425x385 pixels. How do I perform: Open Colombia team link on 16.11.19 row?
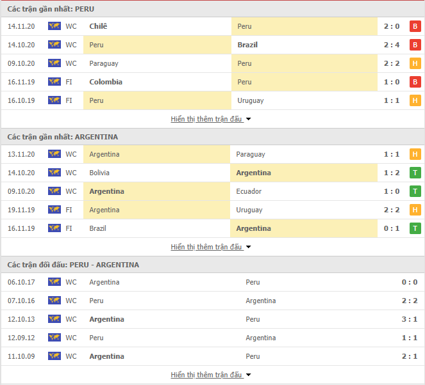pyautogui.click(x=106, y=82)
